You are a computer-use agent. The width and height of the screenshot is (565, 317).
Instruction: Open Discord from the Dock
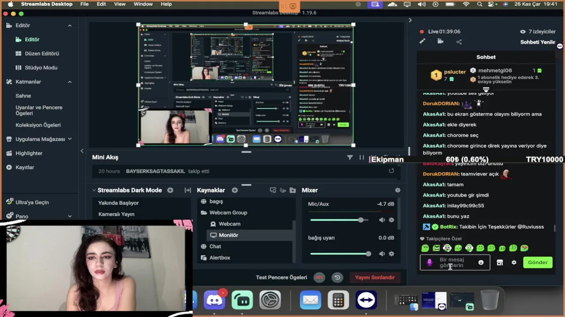click(215, 301)
